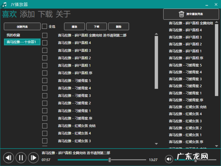Check the box for 刁爱青案 1
Screen dimensions: 221x166
coord(45,111)
